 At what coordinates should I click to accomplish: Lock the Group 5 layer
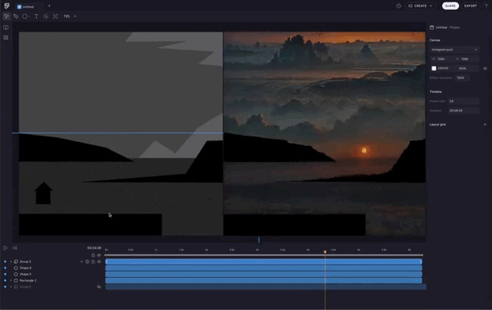pyautogui.click(x=93, y=262)
